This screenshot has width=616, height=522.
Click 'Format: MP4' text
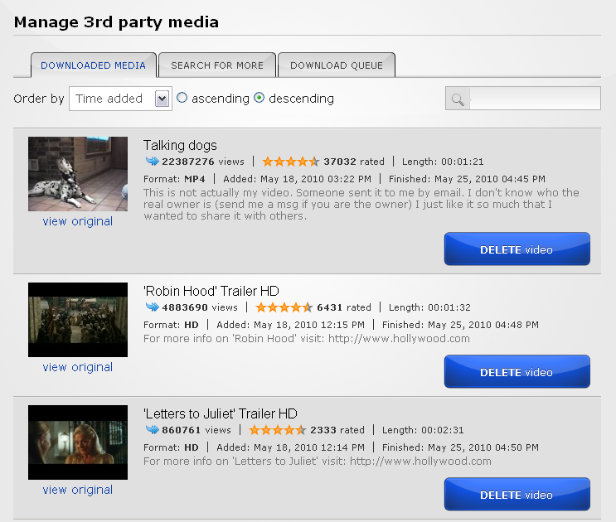click(174, 179)
